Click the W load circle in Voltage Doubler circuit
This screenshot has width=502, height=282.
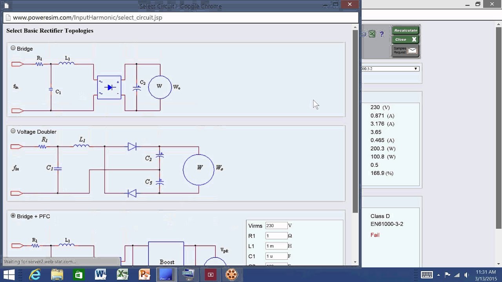pyautogui.click(x=199, y=169)
